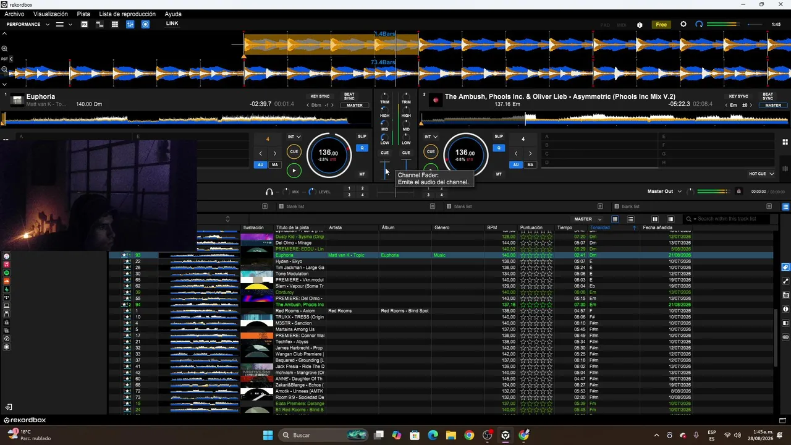Toggle BEAT SYNC on deck 1
Viewport: 791px width, 445px height.
pyautogui.click(x=349, y=96)
